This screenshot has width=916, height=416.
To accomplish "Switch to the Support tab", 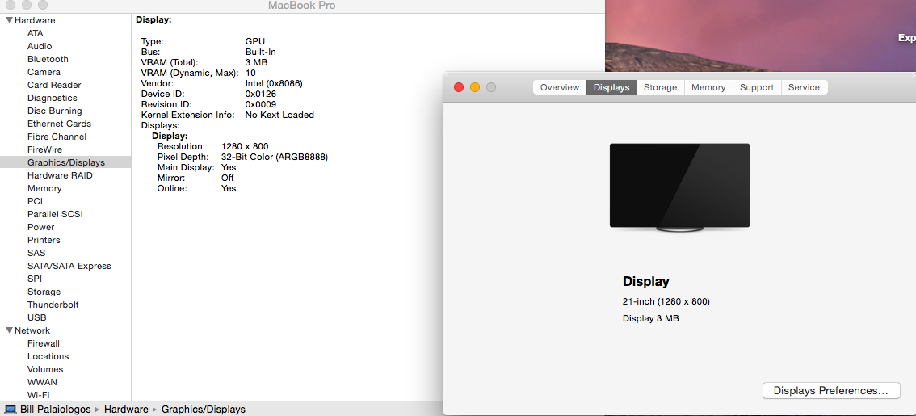I will (x=757, y=87).
